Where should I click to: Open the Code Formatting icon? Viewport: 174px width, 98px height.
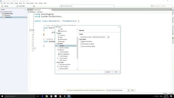tap(59, 66)
